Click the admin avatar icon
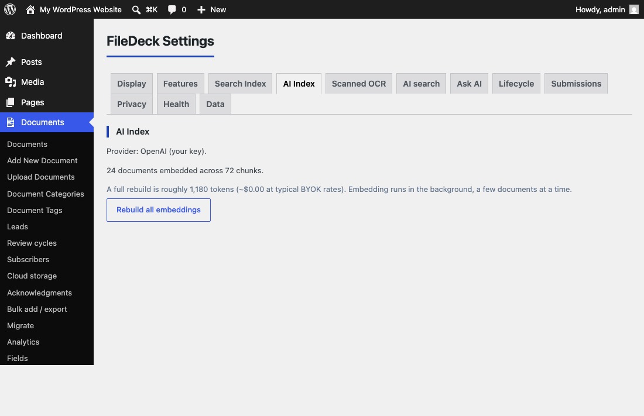 tap(633, 9)
